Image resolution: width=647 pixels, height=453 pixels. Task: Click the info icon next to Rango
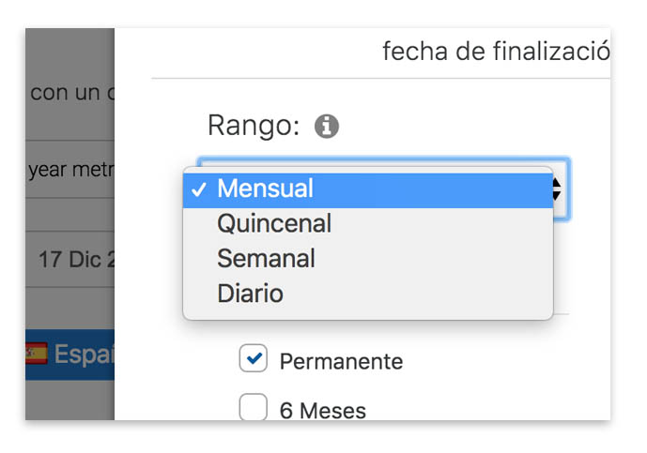coord(327,126)
